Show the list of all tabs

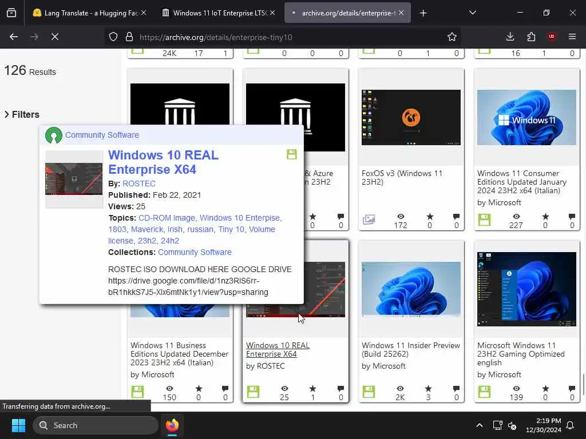point(472,13)
